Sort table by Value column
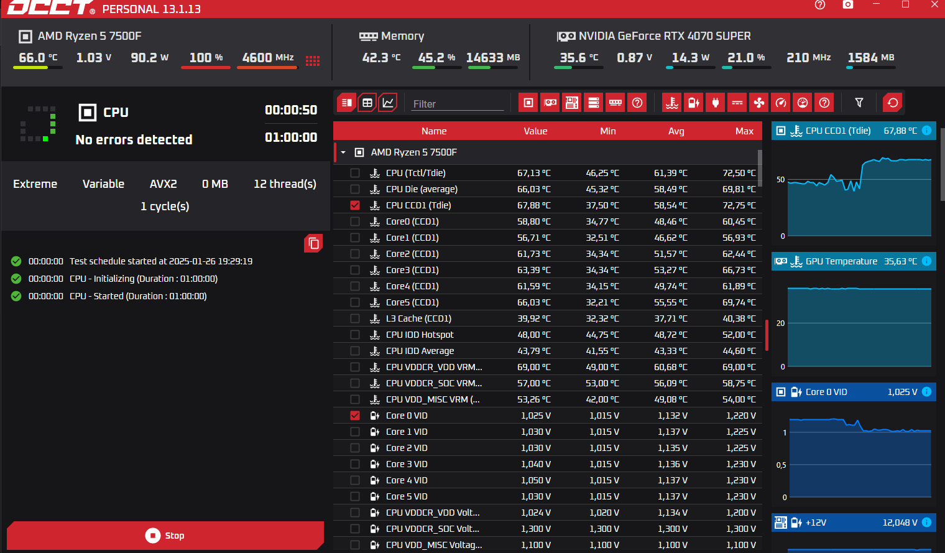The image size is (945, 553). pyautogui.click(x=535, y=131)
